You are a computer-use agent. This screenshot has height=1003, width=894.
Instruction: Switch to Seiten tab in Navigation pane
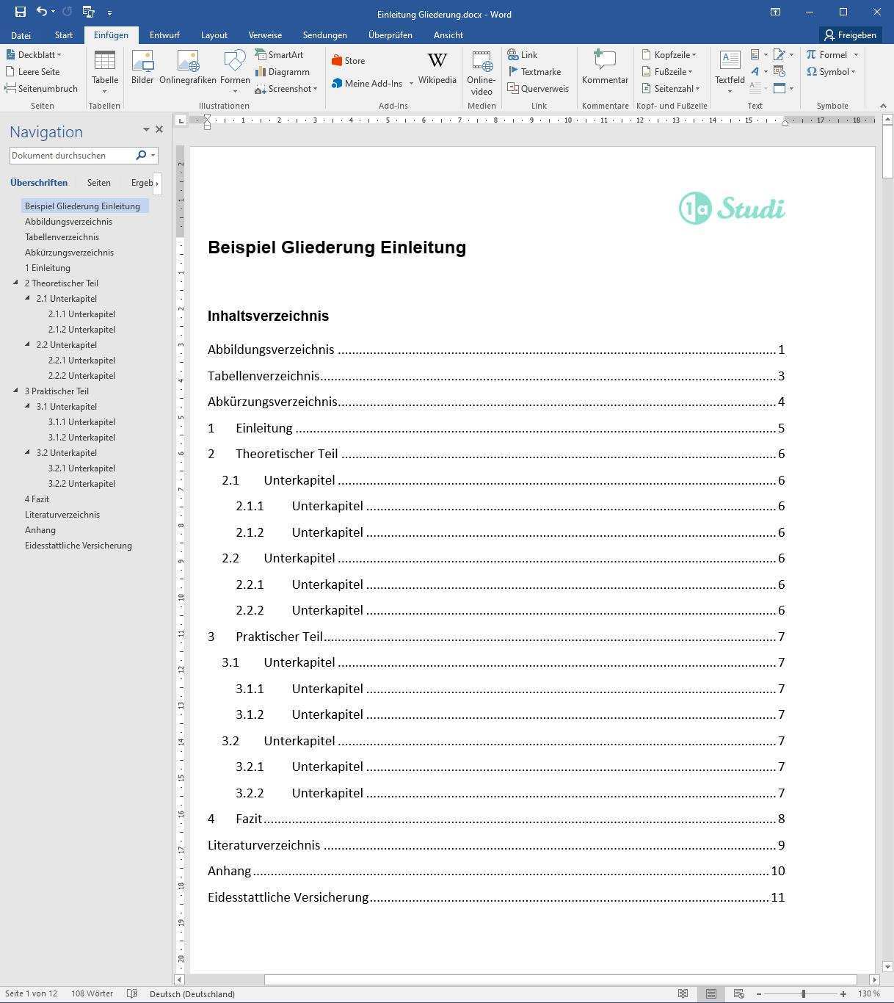98,183
